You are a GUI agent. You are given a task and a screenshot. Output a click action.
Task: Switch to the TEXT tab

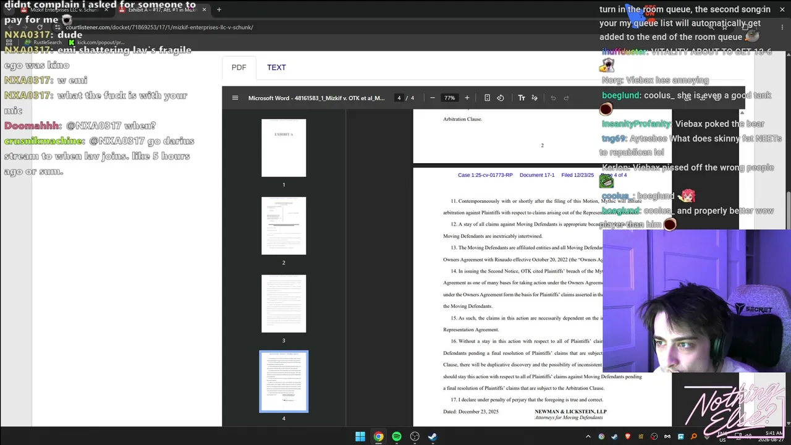point(276,67)
